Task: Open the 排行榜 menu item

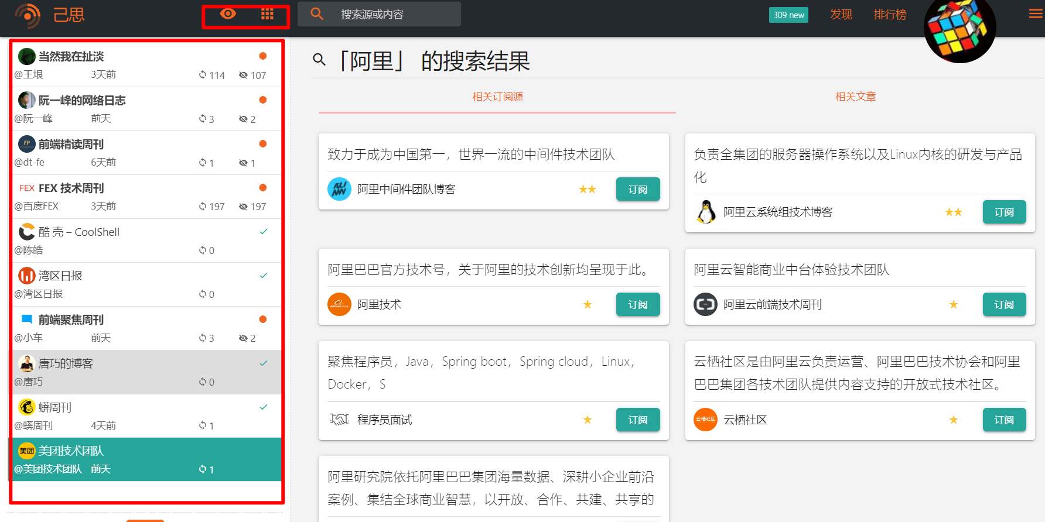Action: tap(890, 14)
